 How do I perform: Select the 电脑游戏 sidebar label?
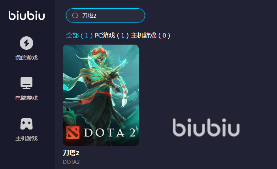point(26,98)
